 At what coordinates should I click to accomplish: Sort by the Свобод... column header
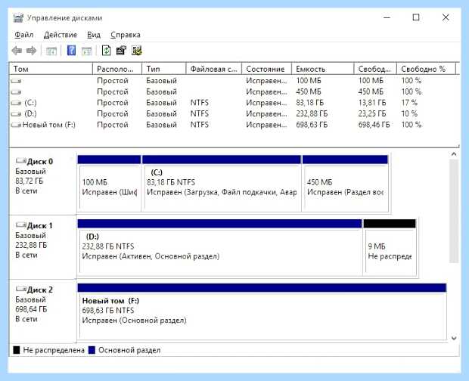point(375,69)
